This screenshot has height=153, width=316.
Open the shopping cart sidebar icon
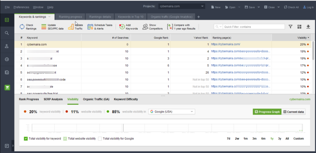click(7, 87)
